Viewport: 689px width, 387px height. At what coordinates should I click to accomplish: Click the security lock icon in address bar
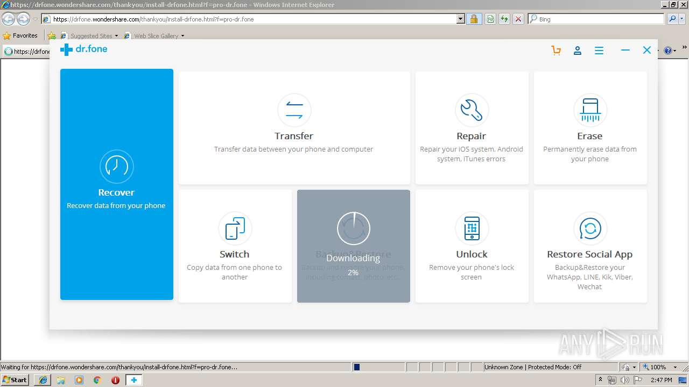coord(474,19)
